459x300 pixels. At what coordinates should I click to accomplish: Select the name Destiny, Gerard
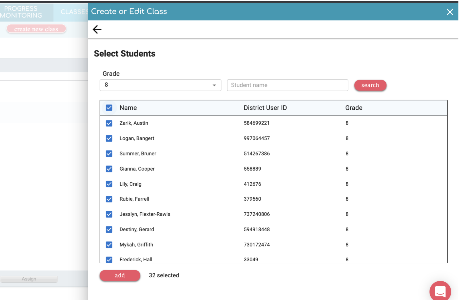click(x=137, y=230)
